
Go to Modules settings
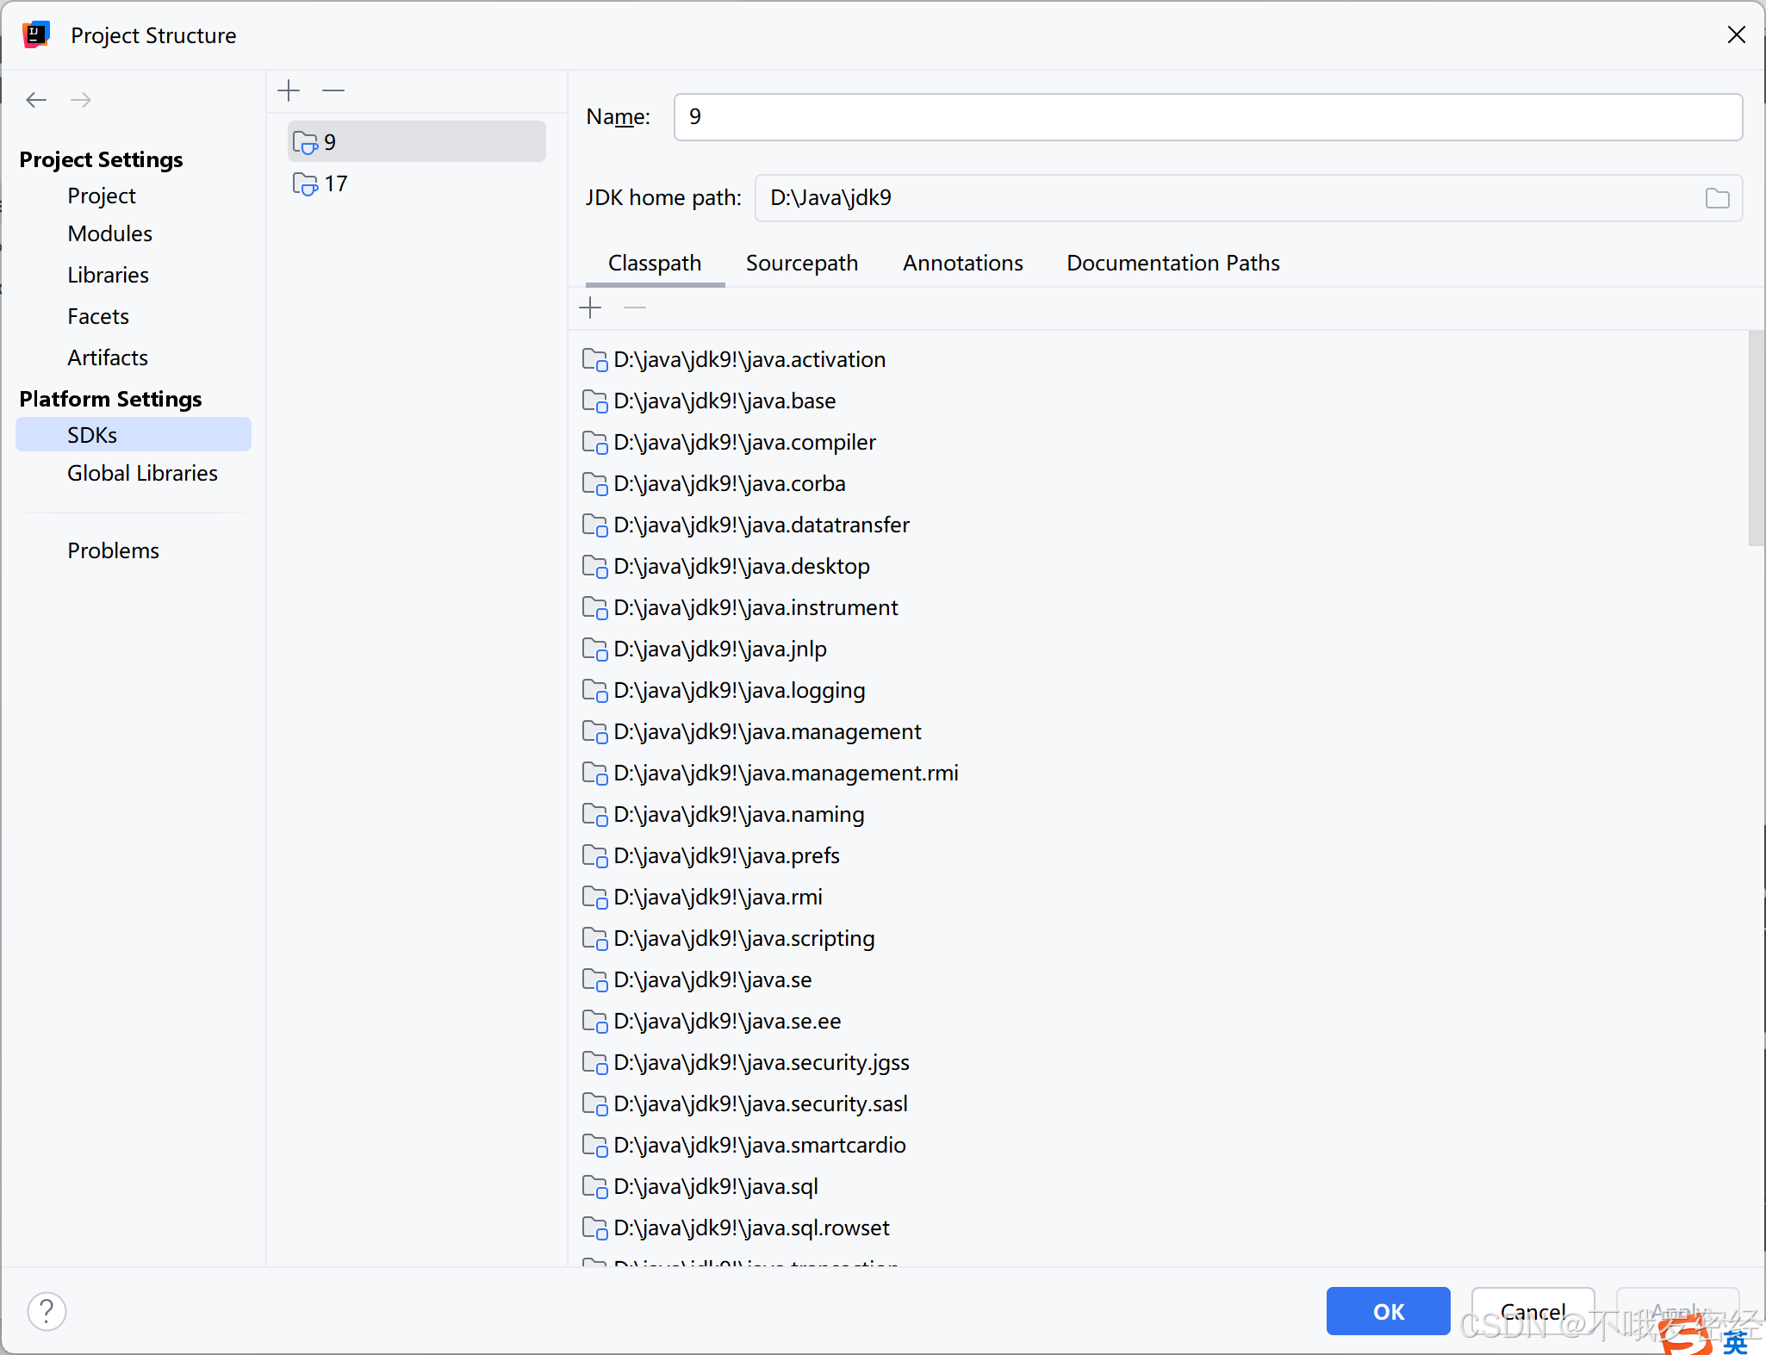(109, 233)
